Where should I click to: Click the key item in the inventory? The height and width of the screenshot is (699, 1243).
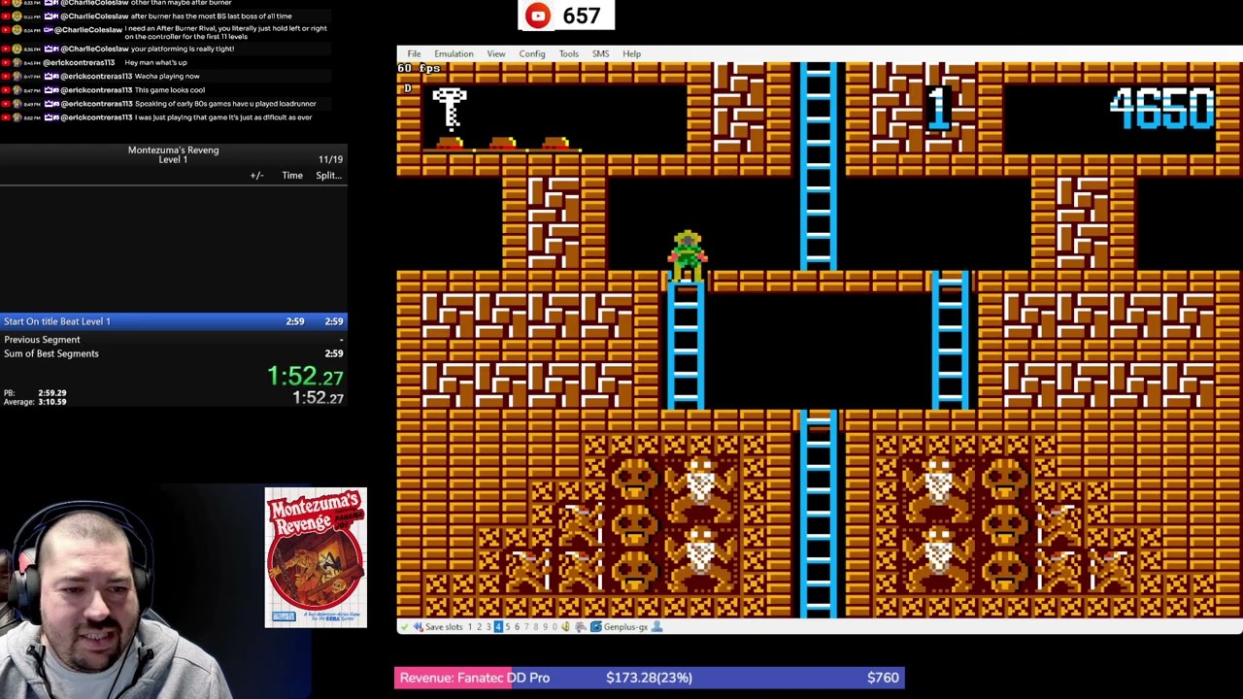pyautogui.click(x=450, y=108)
